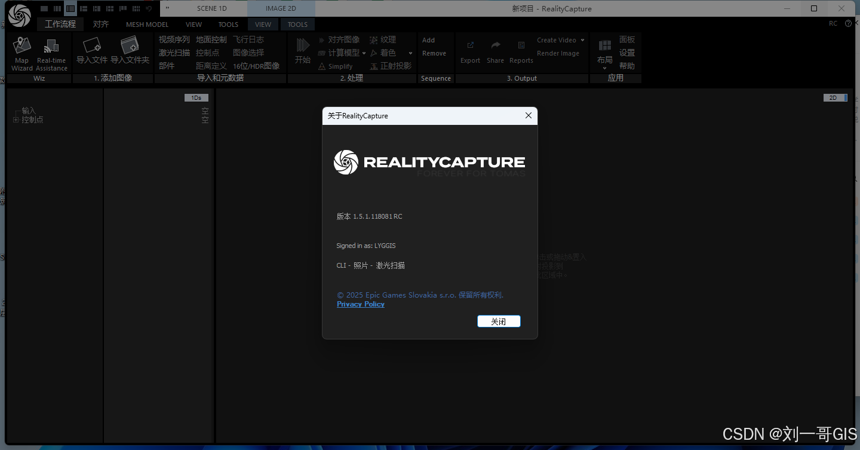Click the 着色 colorize command

point(383,53)
